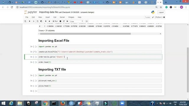The width and height of the screenshot is (189, 106).
Task: Click the Python 3 kernel status circle
Action: 164,17
